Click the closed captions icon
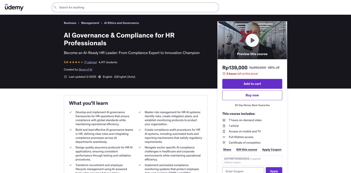 115,77
